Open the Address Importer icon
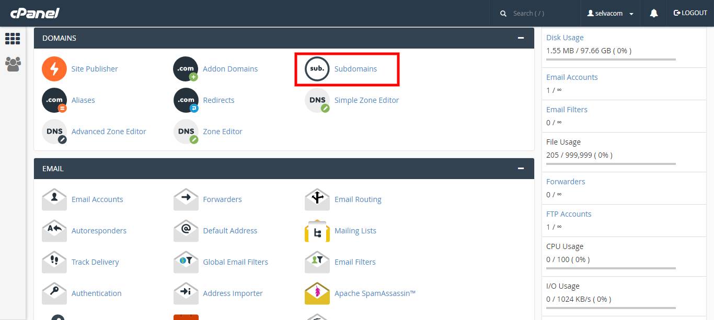Image resolution: width=714 pixels, height=320 pixels. [x=186, y=293]
